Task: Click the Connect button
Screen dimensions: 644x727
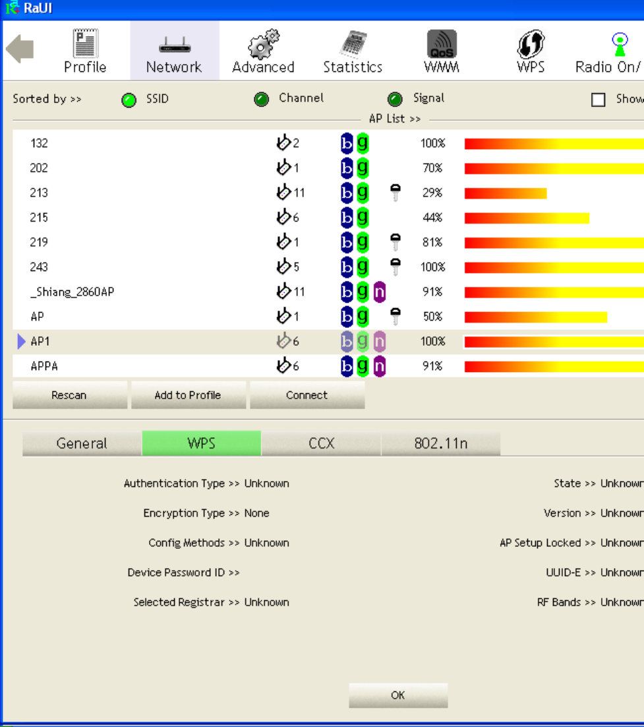Action: [x=307, y=395]
